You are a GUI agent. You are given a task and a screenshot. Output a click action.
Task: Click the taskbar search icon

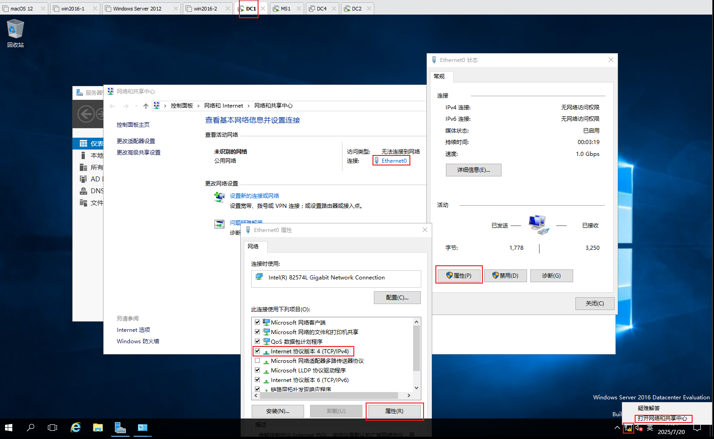(31, 428)
